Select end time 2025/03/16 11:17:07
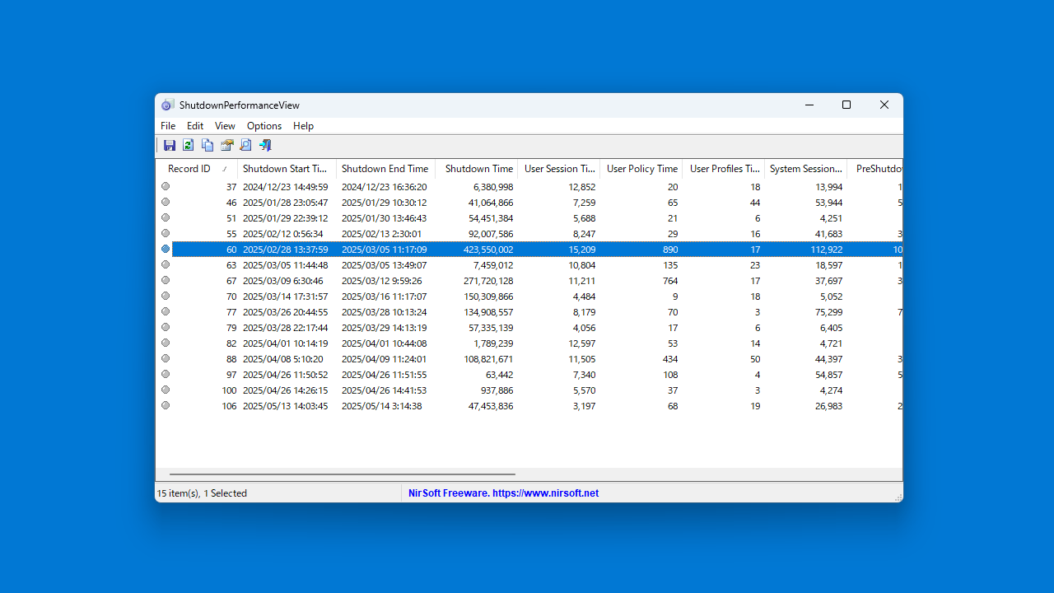Image resolution: width=1054 pixels, height=593 pixels. pos(384,296)
